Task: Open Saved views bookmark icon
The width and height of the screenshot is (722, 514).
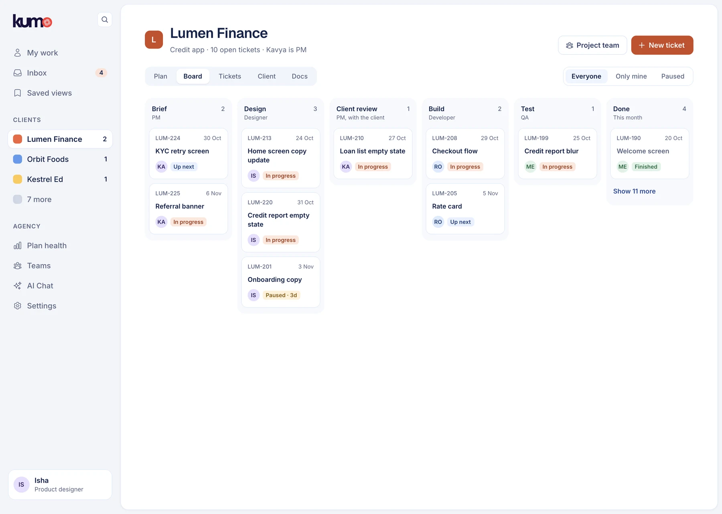Action: pyautogui.click(x=18, y=93)
